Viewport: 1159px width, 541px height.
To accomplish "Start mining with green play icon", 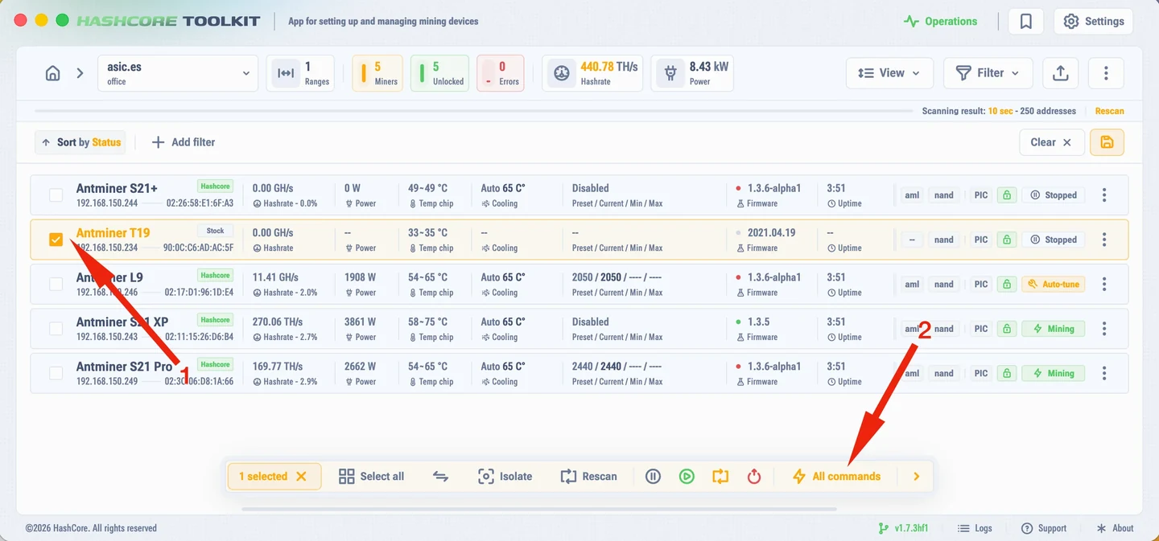I will click(687, 477).
